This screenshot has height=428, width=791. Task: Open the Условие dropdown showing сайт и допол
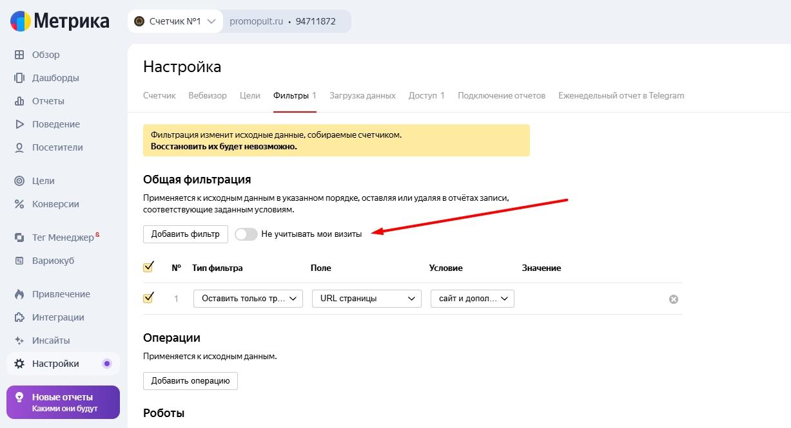(x=472, y=298)
